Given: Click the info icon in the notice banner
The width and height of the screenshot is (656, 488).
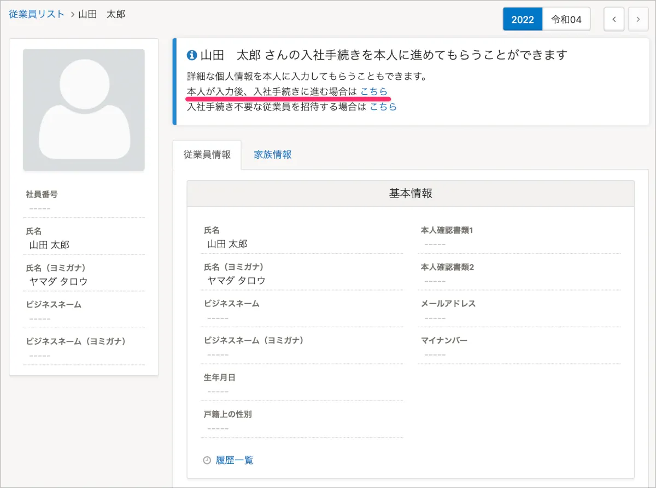Looking at the screenshot, I should point(191,55).
